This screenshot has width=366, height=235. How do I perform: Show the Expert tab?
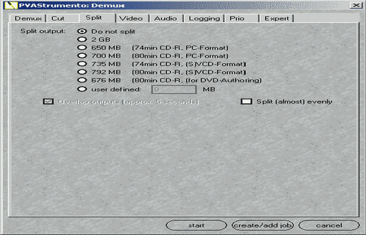277,18
